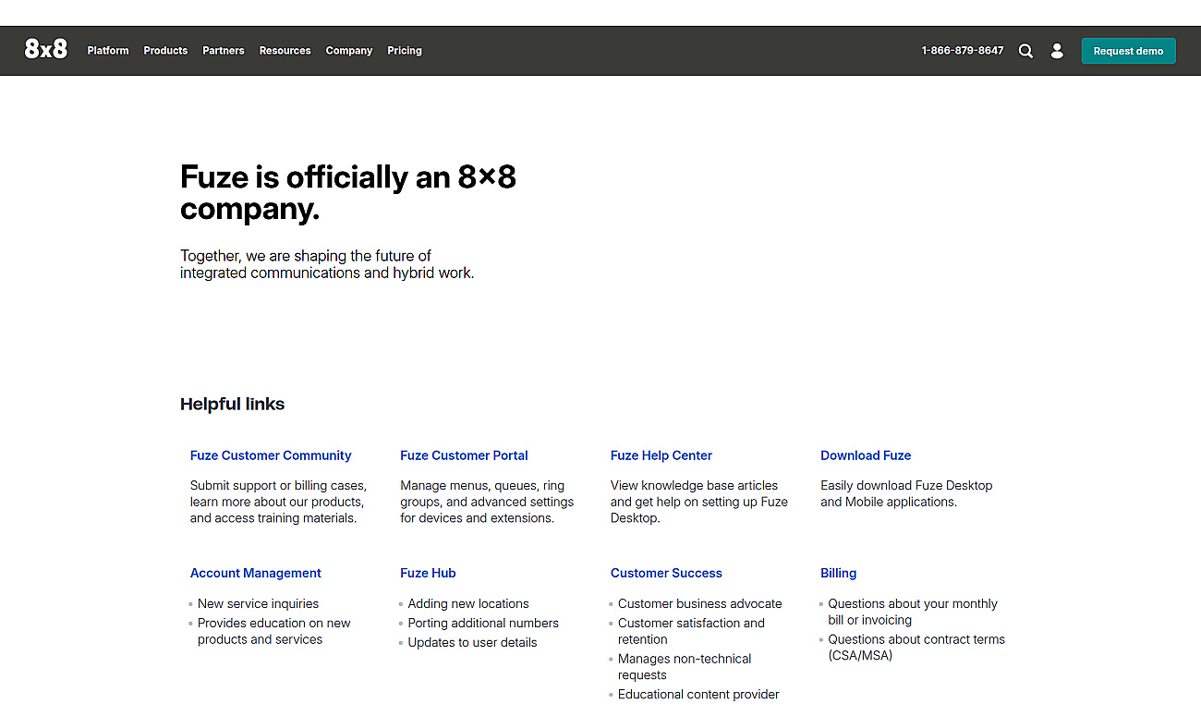Image resolution: width=1201 pixels, height=728 pixels.
Task: Click the Request demo button
Action: coord(1128,51)
